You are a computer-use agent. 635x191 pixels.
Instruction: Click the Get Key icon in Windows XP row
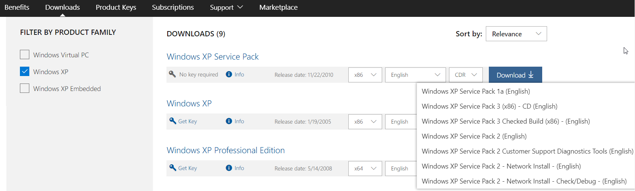[x=173, y=121]
